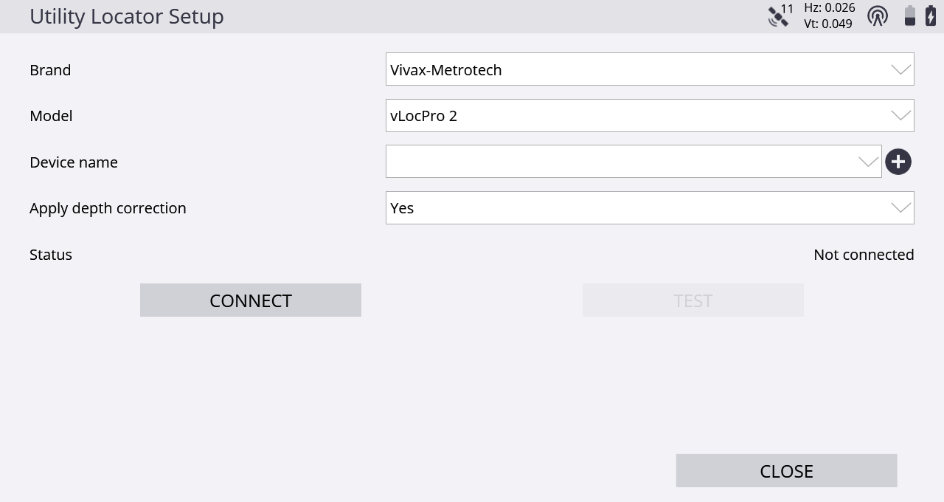Click the Apply depth correction label
Viewport: 944px width, 502px height.
point(108,208)
